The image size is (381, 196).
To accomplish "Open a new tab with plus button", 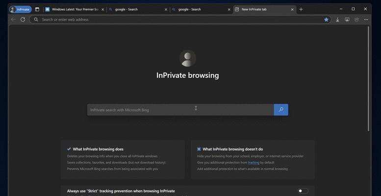I will click(x=301, y=9).
